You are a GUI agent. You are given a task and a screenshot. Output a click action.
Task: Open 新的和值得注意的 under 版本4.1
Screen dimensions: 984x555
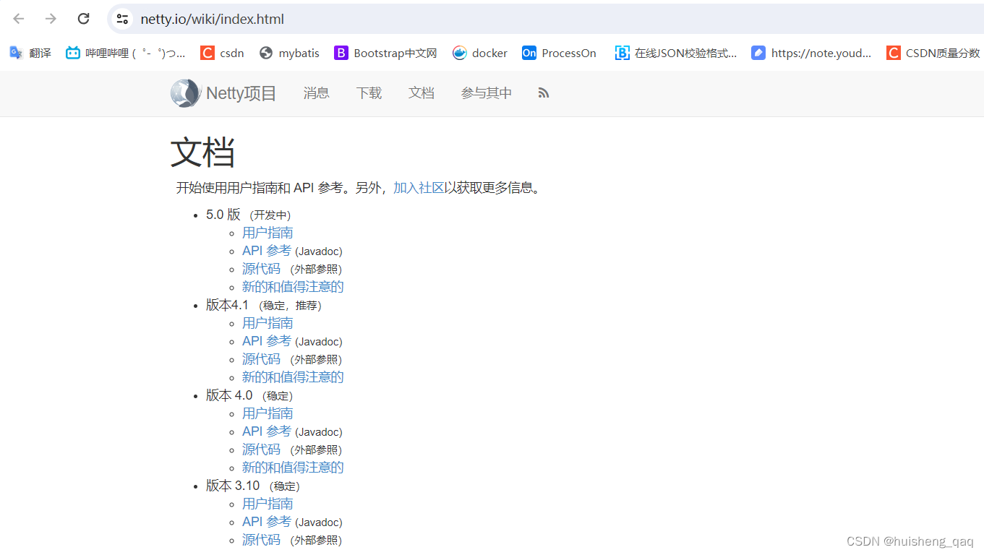tap(293, 377)
